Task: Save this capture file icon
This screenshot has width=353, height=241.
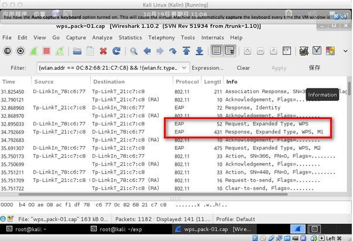Action: 90,51
